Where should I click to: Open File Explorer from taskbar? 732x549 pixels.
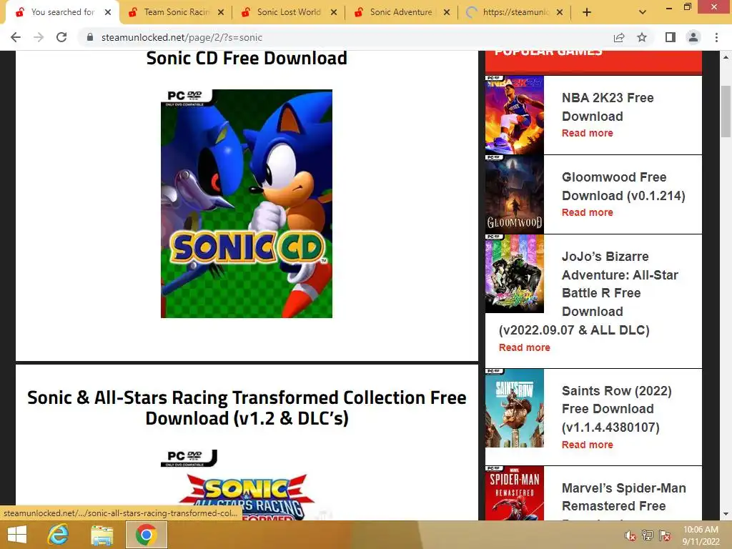click(102, 535)
